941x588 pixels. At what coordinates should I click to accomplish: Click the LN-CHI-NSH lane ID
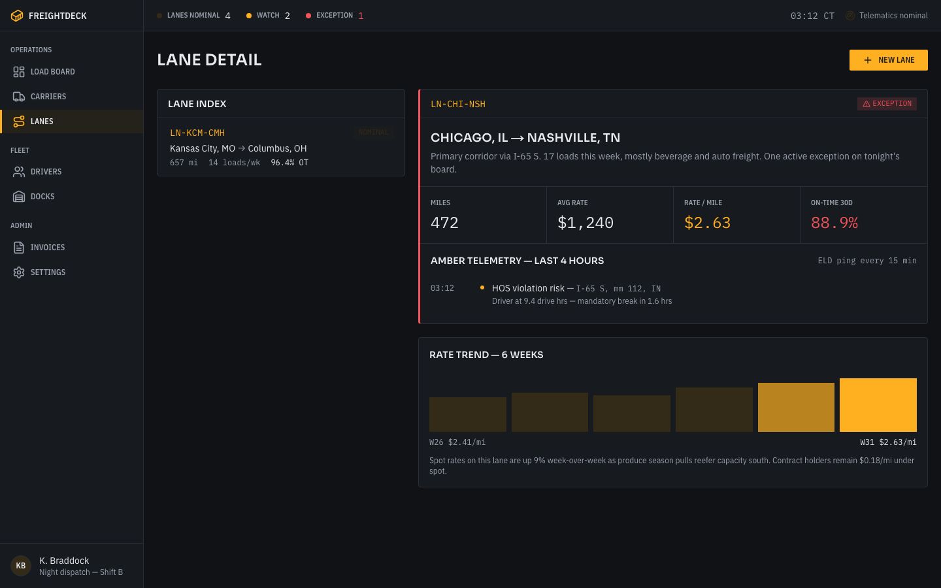coord(458,104)
